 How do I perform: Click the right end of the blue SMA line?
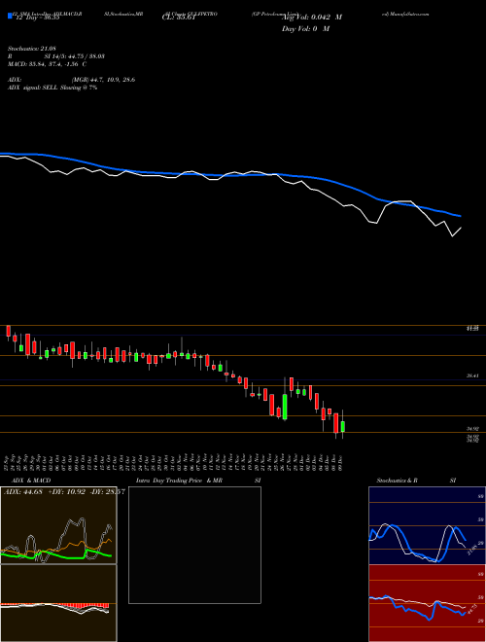click(x=460, y=215)
